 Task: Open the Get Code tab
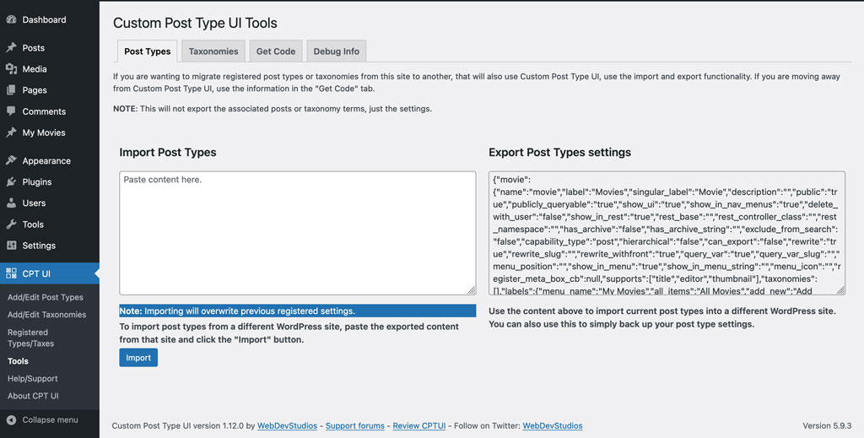point(276,51)
